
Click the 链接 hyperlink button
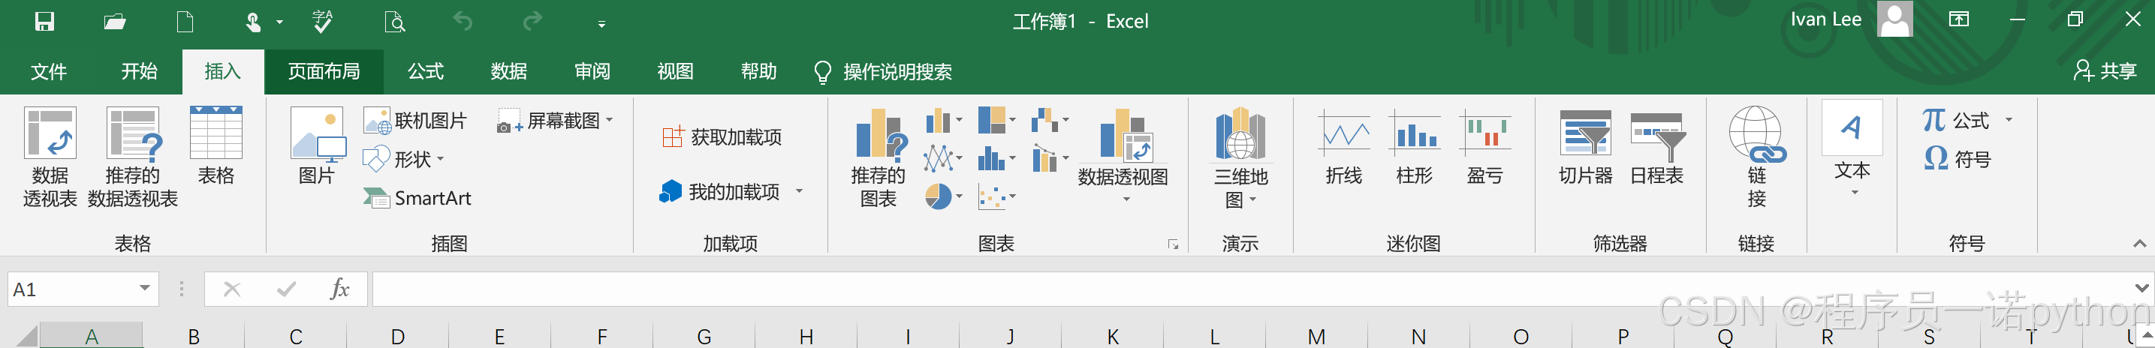1757,157
